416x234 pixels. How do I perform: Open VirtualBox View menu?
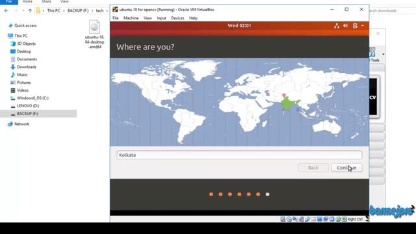(x=148, y=18)
